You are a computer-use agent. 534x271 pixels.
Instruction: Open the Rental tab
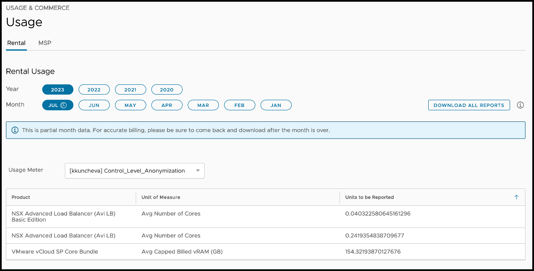tap(16, 43)
